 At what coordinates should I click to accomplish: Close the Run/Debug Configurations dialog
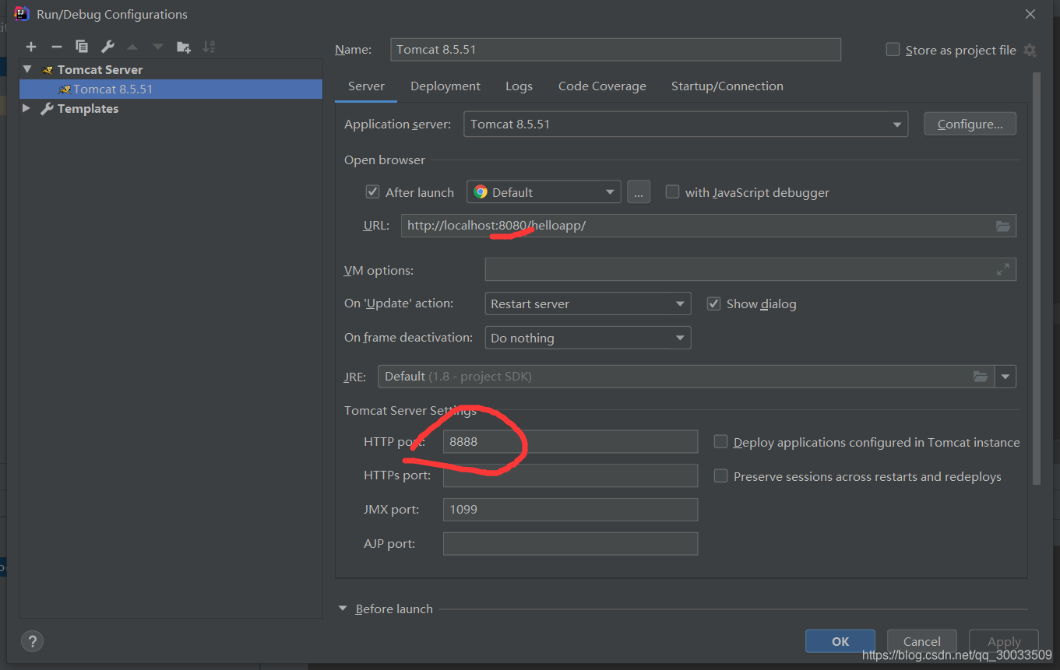[x=1030, y=14]
